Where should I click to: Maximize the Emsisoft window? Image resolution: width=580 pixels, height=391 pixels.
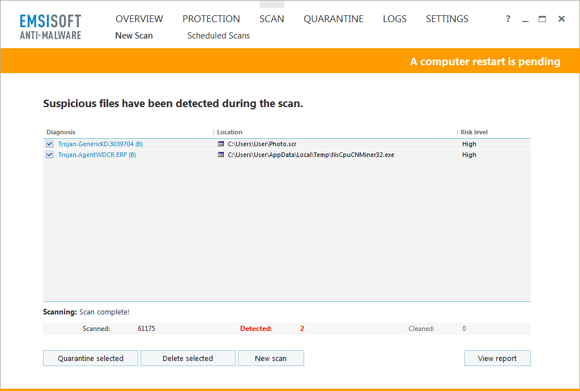542,19
